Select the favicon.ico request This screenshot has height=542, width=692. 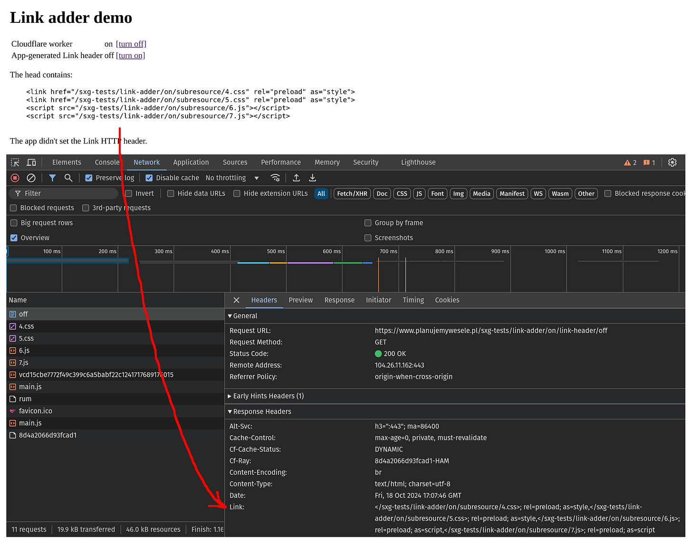(x=115, y=411)
